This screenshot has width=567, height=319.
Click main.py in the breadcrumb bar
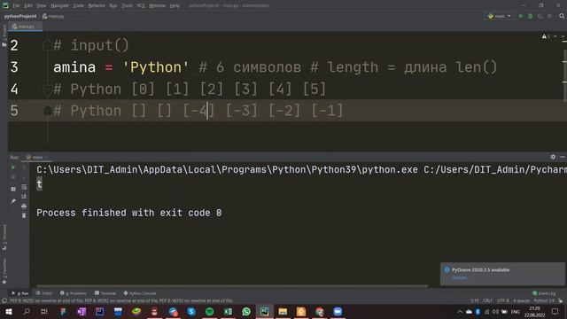click(x=53, y=16)
